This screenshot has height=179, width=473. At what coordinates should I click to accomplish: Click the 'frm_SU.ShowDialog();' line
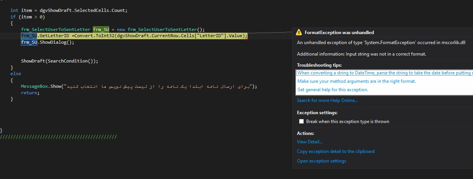(48, 42)
